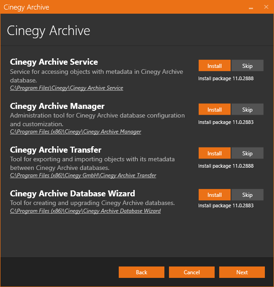Select the Cinegy Archive Database Wizard heading
Viewport: 274px width, 287px height.
click(x=73, y=194)
